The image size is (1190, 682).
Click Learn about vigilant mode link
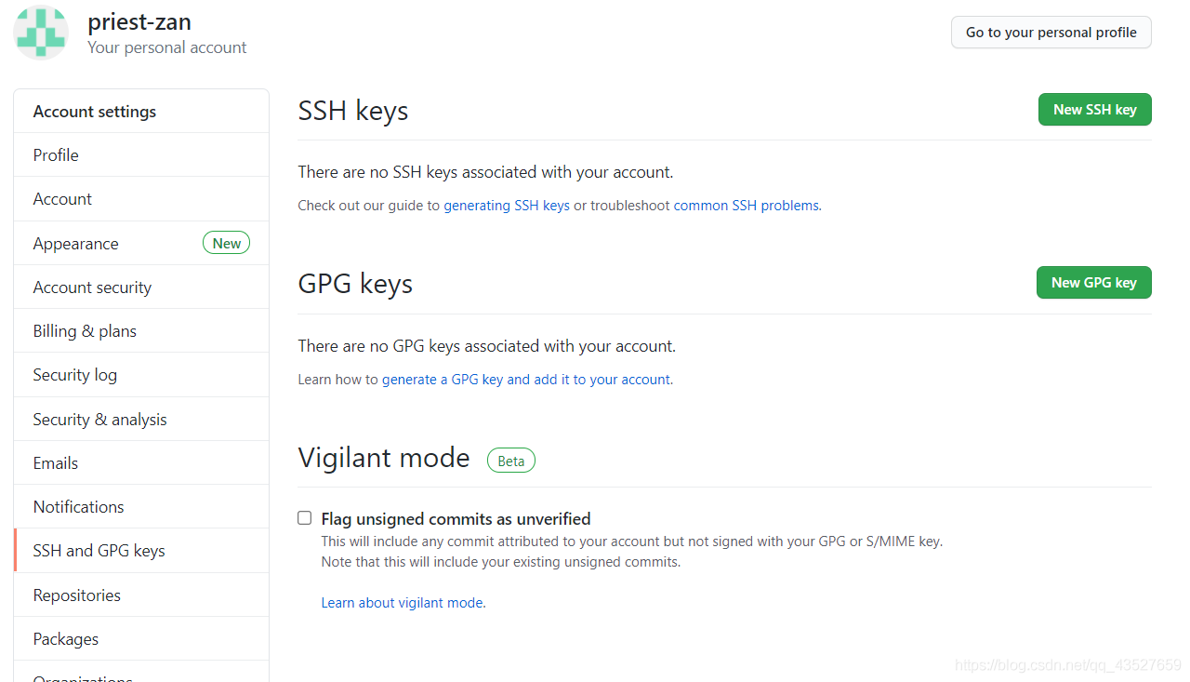[402, 603]
